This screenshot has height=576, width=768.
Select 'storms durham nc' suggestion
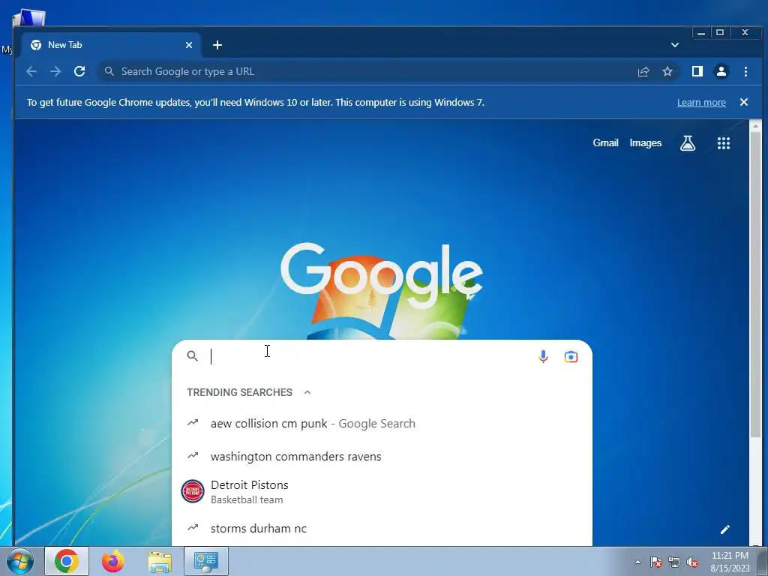pos(382,529)
